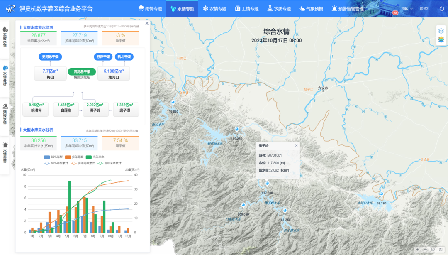
Task: Close the 佛子岭 station popup
Action: pos(296,145)
